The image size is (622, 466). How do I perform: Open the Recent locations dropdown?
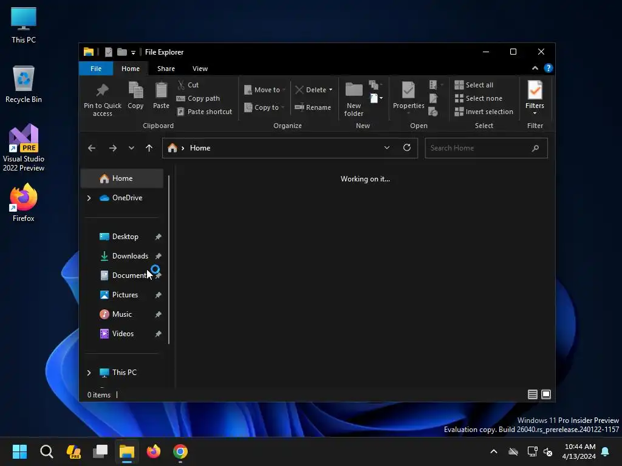(x=131, y=148)
